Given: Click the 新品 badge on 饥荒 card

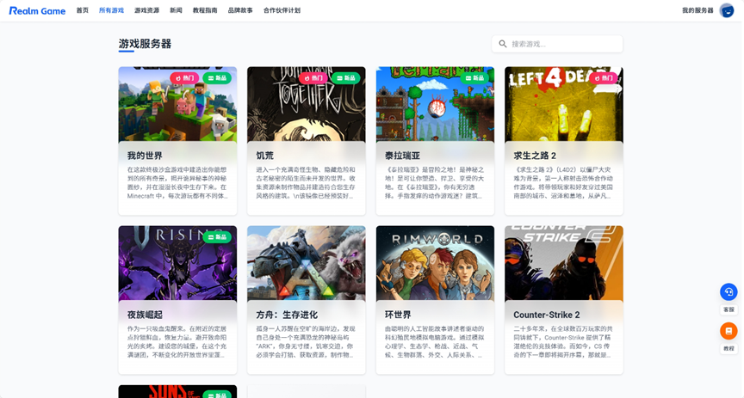Looking at the screenshot, I should (x=346, y=77).
